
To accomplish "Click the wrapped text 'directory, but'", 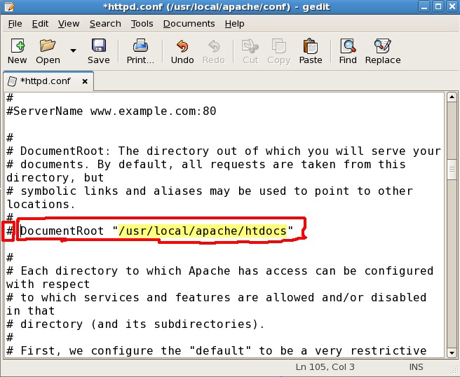I will click(55, 178).
